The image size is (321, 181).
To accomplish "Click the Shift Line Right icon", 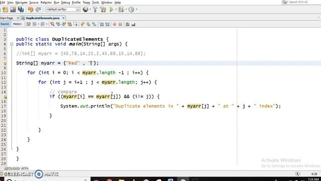I will (107, 24).
